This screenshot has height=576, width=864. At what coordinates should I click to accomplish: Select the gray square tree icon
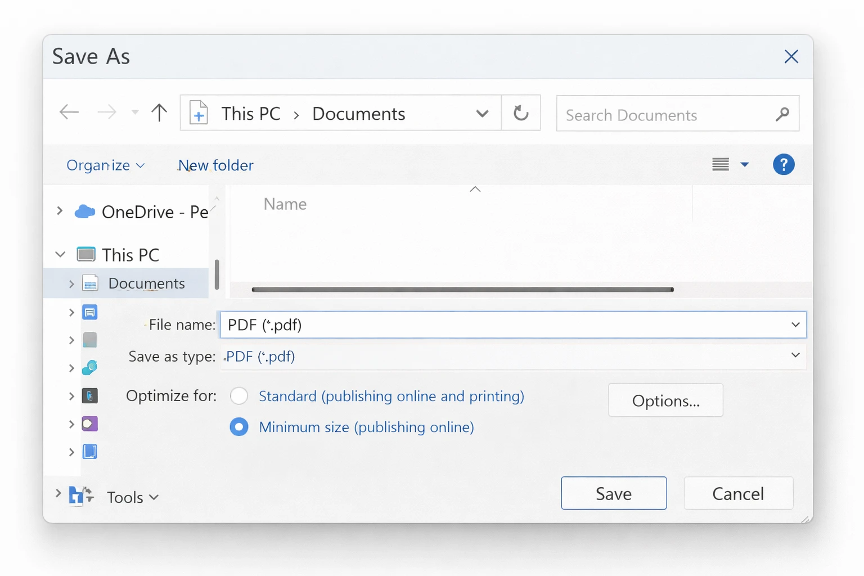tap(90, 340)
